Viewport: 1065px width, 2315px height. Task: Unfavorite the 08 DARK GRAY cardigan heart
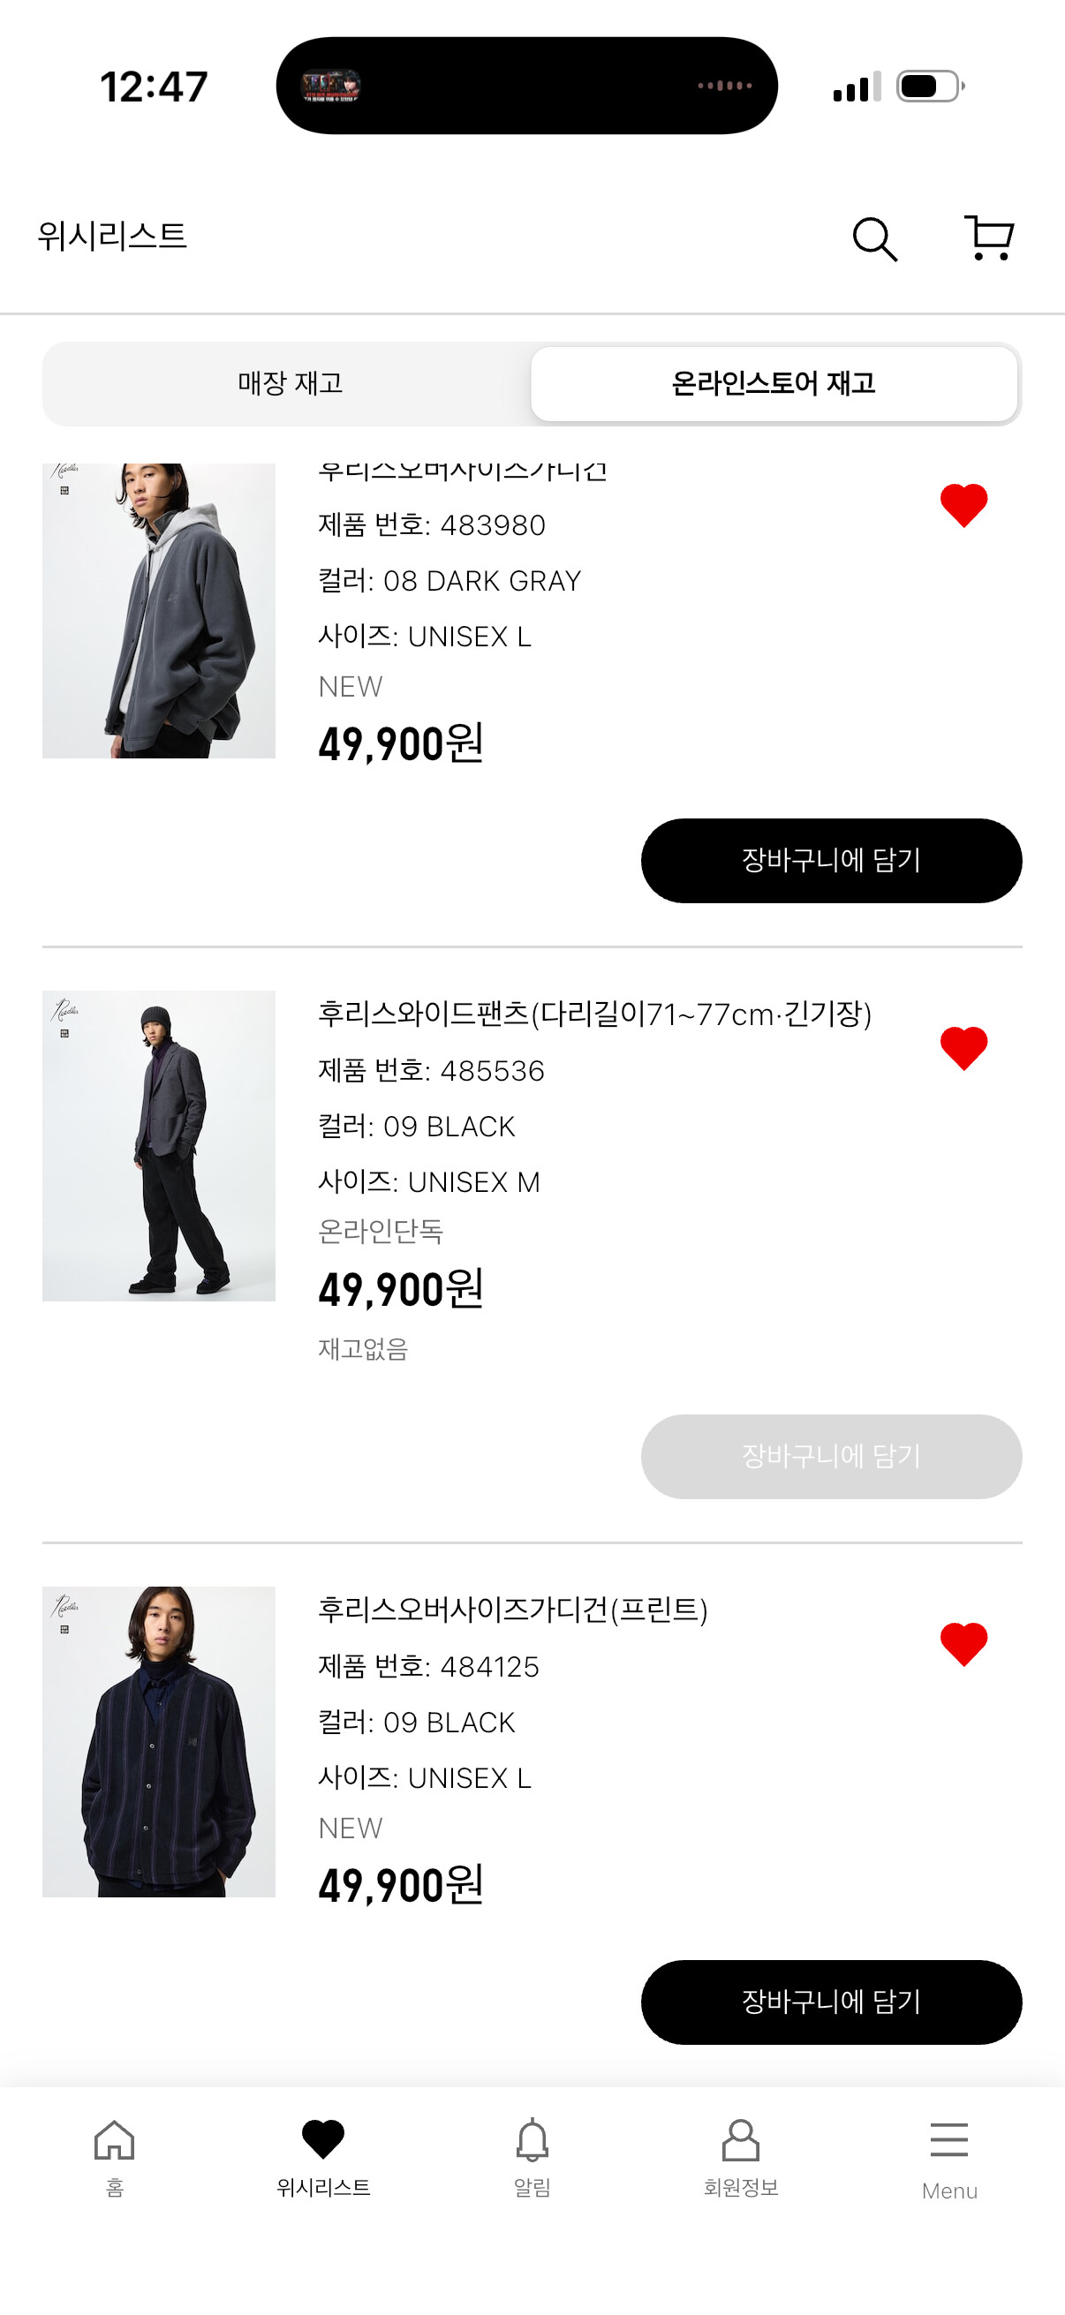click(x=963, y=504)
